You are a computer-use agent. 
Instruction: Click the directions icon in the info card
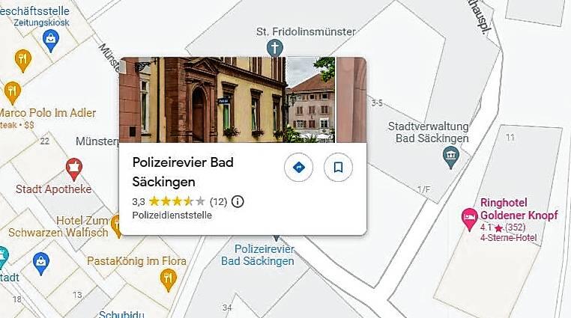[298, 167]
